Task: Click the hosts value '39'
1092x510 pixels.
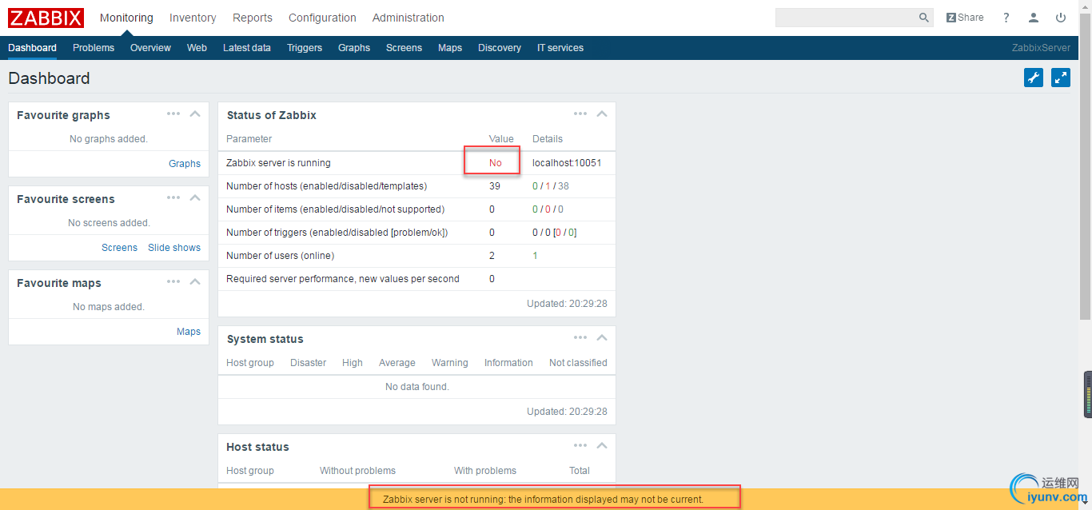Action: [x=495, y=186]
